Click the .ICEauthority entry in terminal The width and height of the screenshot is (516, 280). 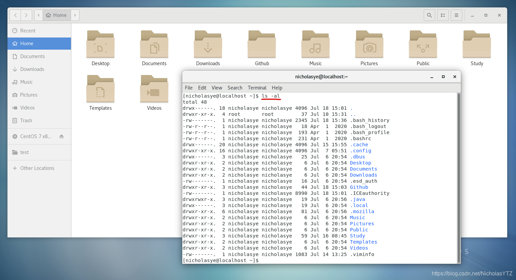(x=370, y=193)
